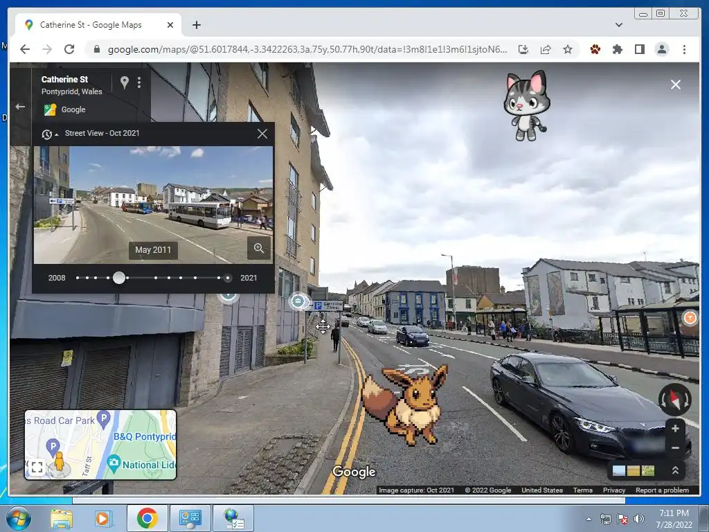The image size is (709, 532).
Task: Open the media player taskbar icon
Action: tap(103, 519)
